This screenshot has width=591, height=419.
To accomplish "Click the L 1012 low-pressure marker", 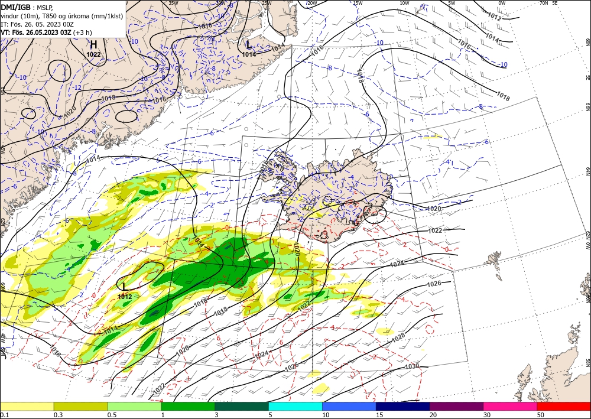I will pos(125,292).
